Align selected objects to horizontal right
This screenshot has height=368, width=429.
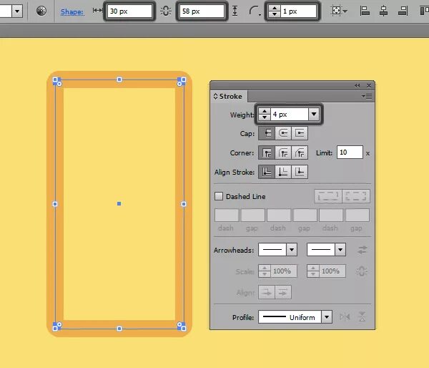403,11
